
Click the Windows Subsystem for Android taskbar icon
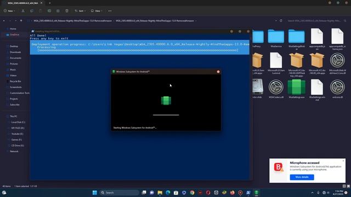point(256,193)
